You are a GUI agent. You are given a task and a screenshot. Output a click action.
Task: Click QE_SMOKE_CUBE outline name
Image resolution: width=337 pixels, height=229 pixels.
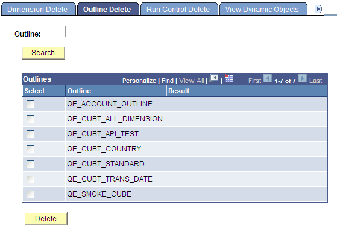coord(99,194)
